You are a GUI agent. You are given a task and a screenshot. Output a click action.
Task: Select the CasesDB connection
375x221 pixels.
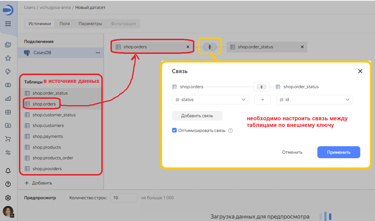[x=60, y=53]
